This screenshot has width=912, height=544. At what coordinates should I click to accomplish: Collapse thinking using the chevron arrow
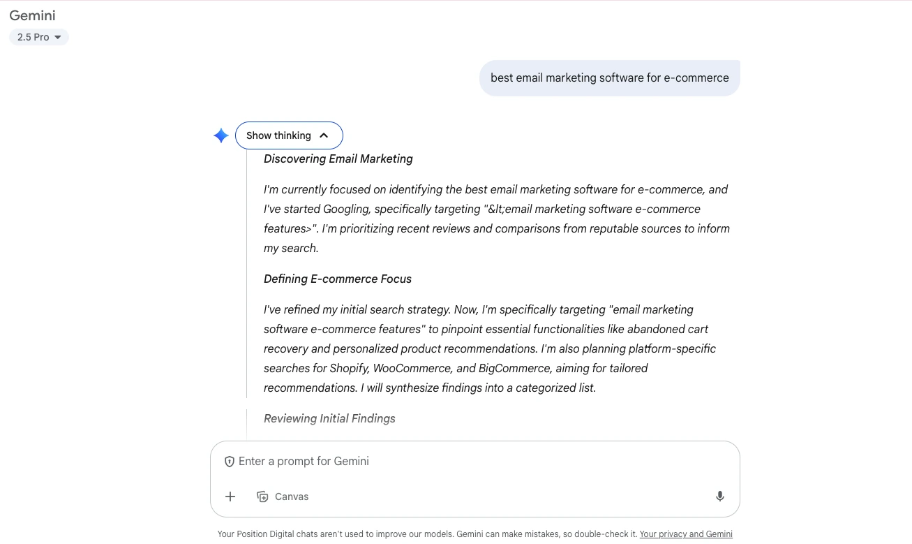pyautogui.click(x=324, y=135)
